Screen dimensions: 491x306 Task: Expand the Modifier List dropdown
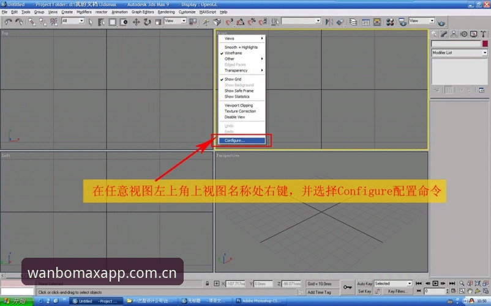459,53
